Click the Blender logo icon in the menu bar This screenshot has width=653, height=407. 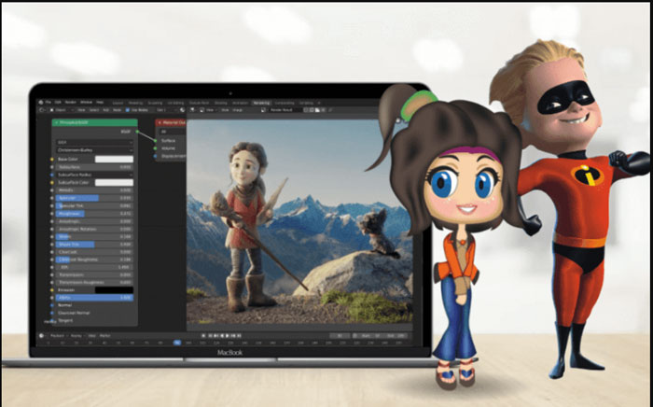[41, 102]
